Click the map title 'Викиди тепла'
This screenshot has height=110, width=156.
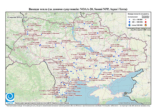tap(38, 9)
